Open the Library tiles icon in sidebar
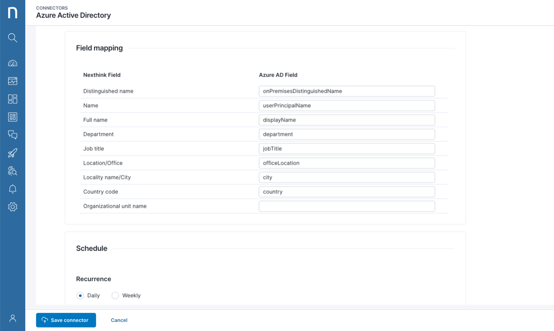 click(13, 99)
